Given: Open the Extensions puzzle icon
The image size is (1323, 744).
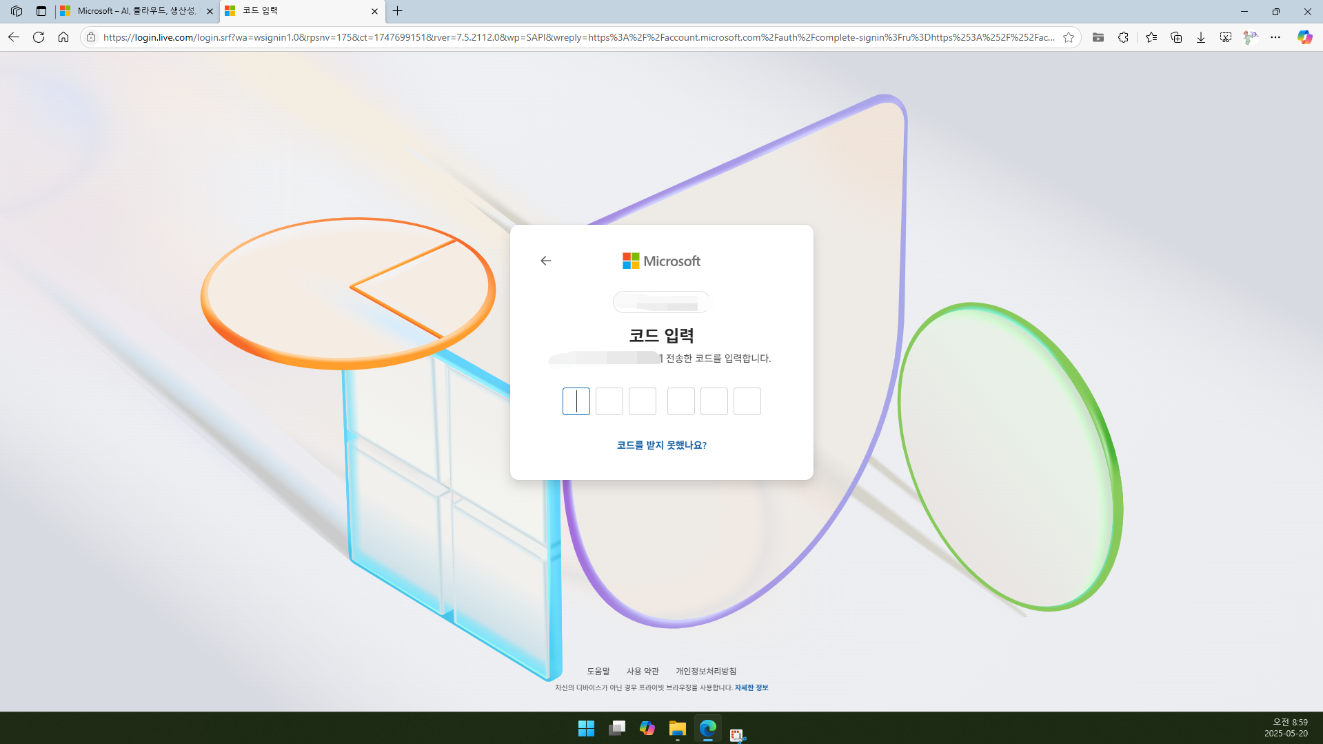Looking at the screenshot, I should click(x=1123, y=37).
